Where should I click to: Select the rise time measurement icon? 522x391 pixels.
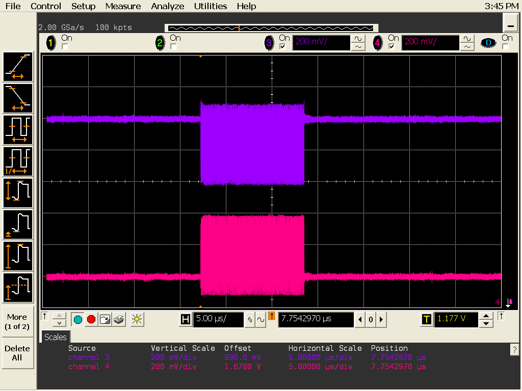[18, 67]
